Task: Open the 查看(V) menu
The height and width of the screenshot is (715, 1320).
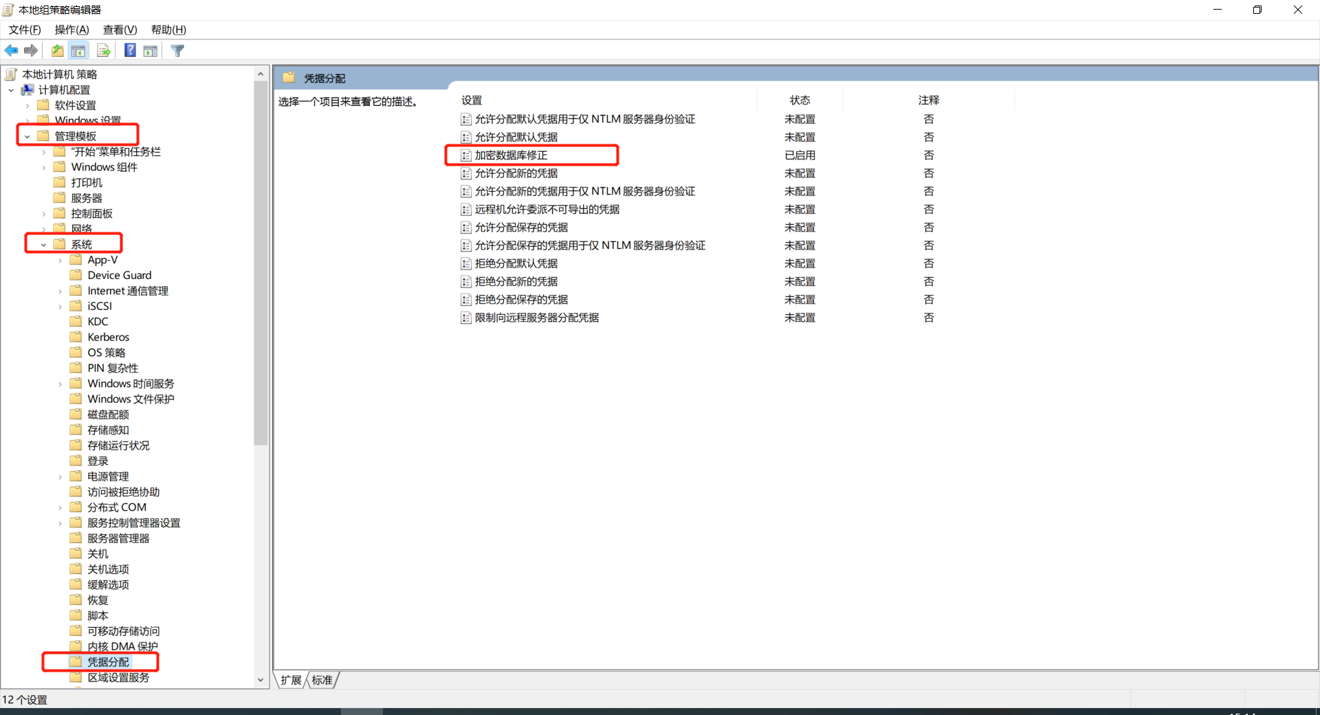Action: [120, 30]
